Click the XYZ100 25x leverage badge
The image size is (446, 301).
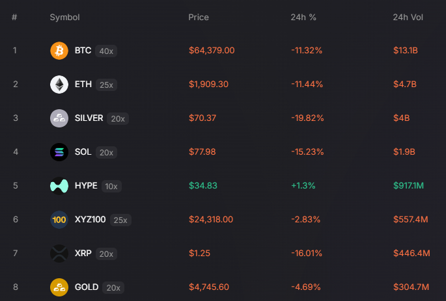coord(120,220)
